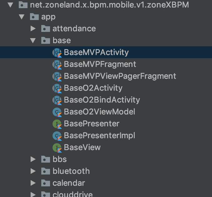Viewport: 212px width, 197px height.
Task: Click the bluetooth package folder icon
Action: (46, 171)
